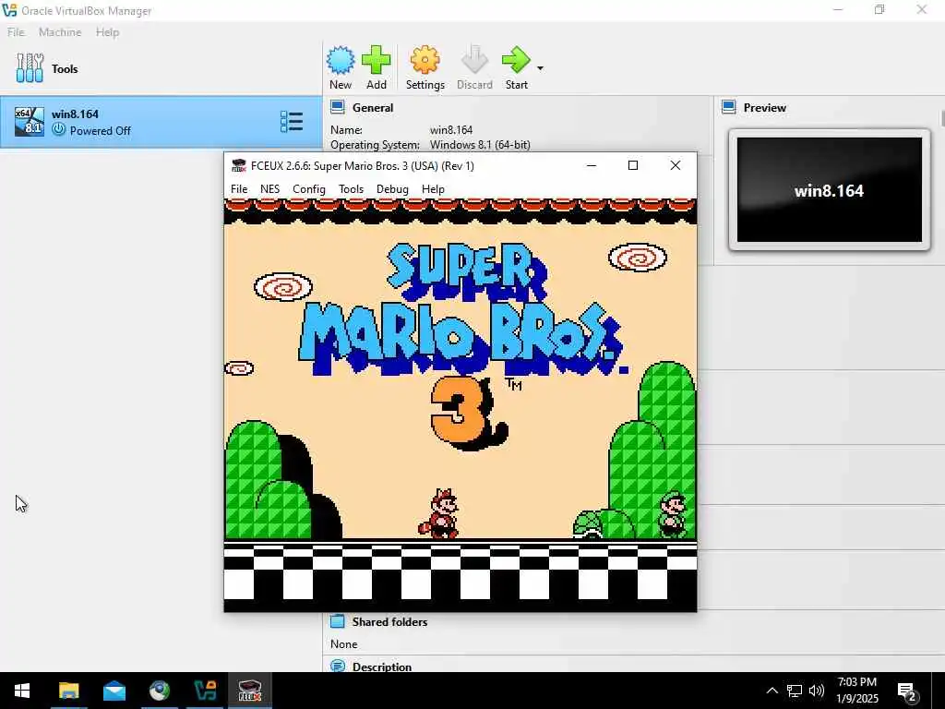This screenshot has height=709, width=945.
Task: Click the VirtualBox title bar logo
Action: point(9,10)
